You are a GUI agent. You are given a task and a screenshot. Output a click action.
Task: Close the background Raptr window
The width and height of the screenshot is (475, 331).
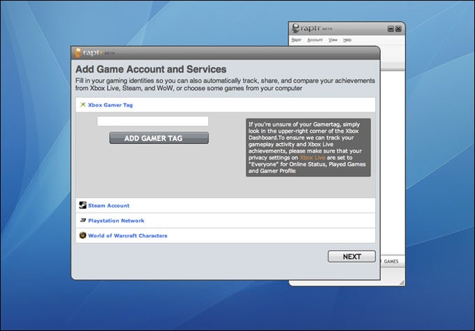pyautogui.click(x=398, y=29)
